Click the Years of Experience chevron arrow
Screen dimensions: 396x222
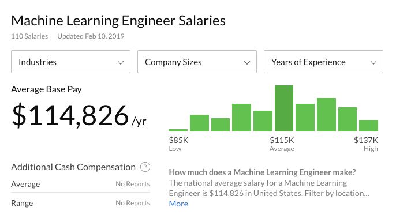coord(373,62)
